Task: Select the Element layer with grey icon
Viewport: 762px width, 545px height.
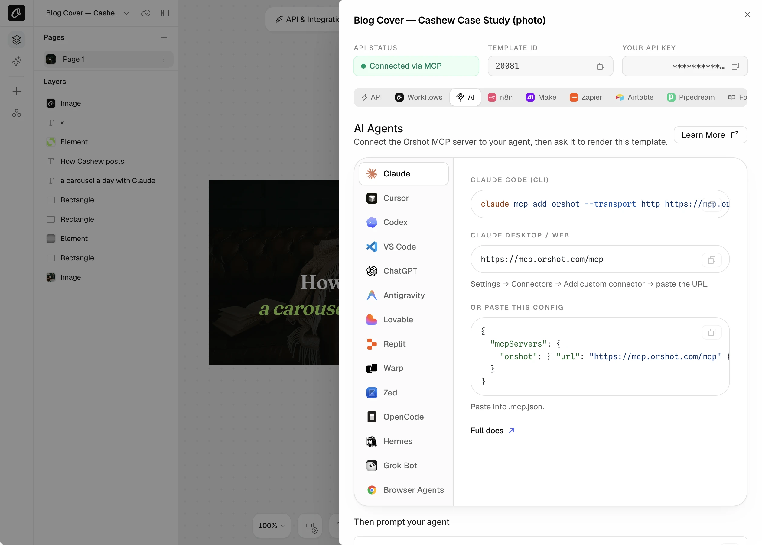Action: pyautogui.click(x=108, y=239)
